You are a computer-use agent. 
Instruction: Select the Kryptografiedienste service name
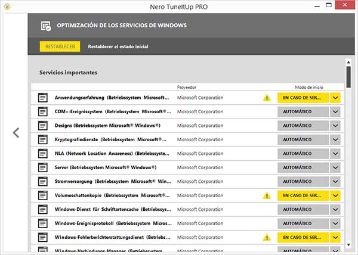point(111,139)
